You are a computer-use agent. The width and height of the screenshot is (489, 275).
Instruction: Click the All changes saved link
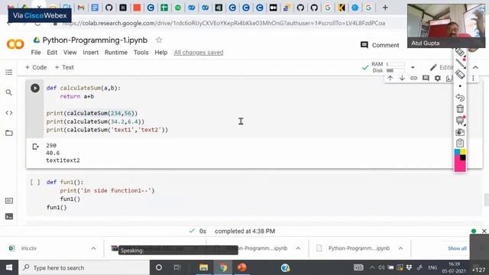point(199,53)
